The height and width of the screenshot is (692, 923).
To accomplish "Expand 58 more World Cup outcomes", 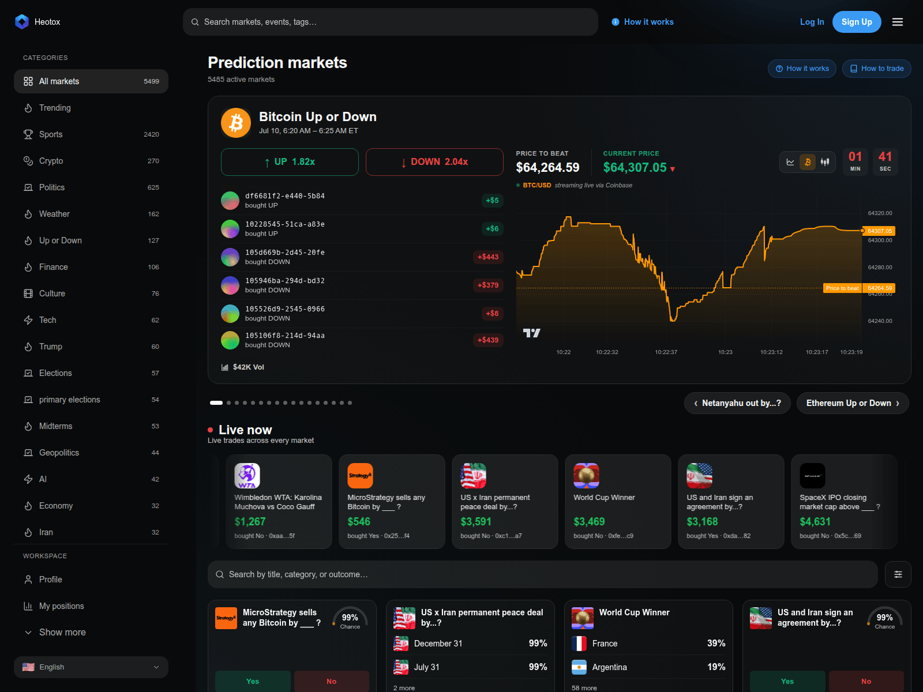I will click(x=584, y=688).
